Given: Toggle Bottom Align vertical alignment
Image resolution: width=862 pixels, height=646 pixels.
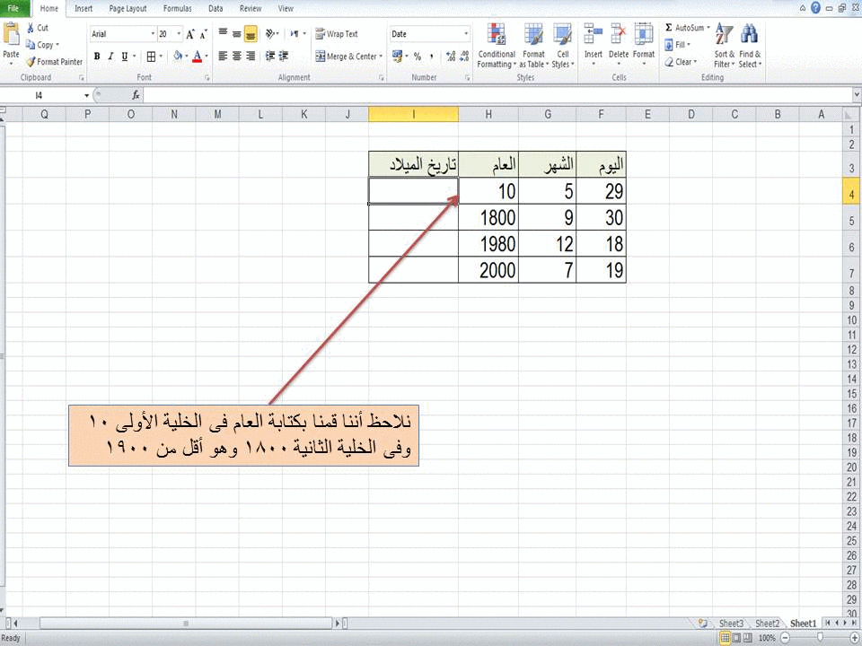Looking at the screenshot, I should pyautogui.click(x=251, y=34).
